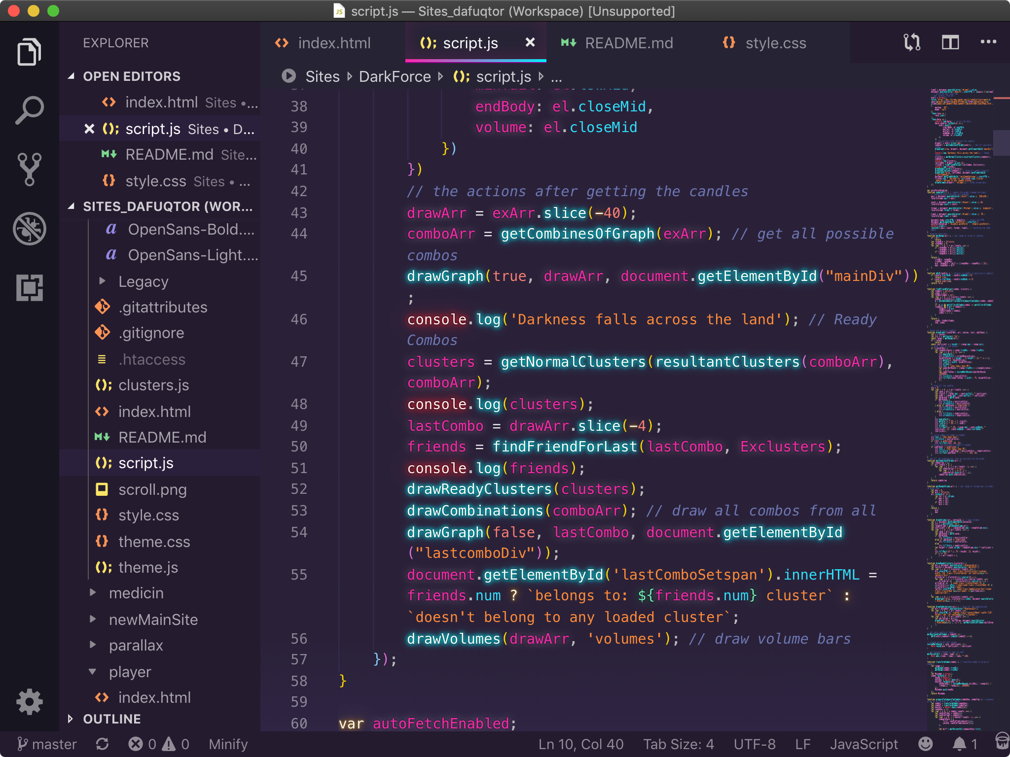The height and width of the screenshot is (757, 1010).
Task: Click the Minify status bar button
Action: point(228,744)
